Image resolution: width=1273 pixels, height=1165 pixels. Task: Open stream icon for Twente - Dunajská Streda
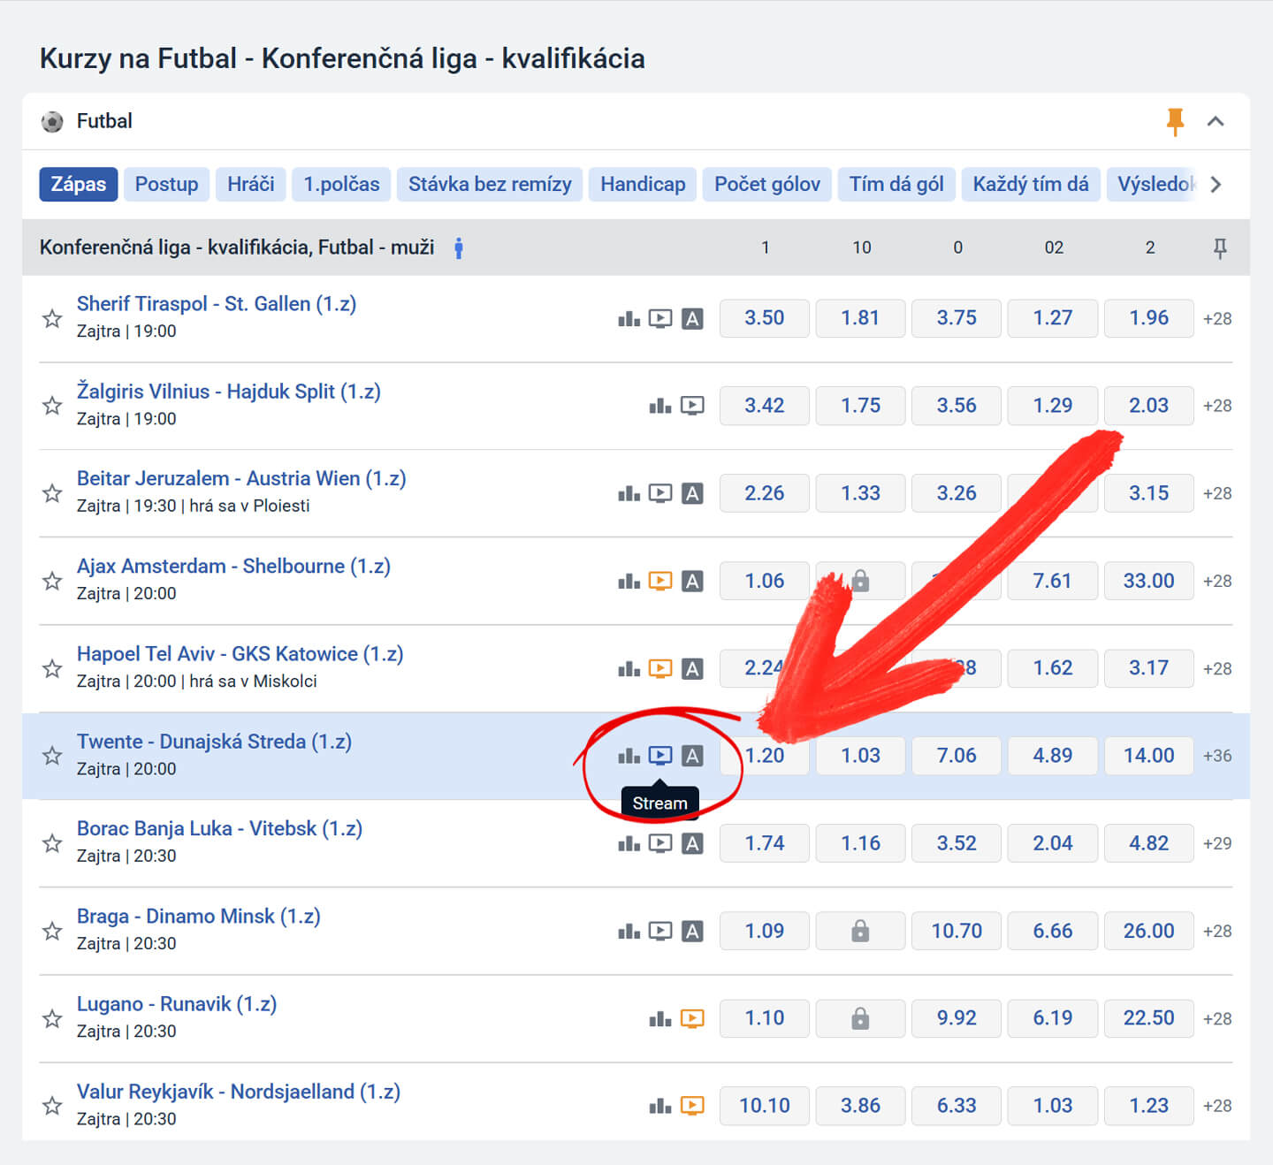click(x=660, y=756)
